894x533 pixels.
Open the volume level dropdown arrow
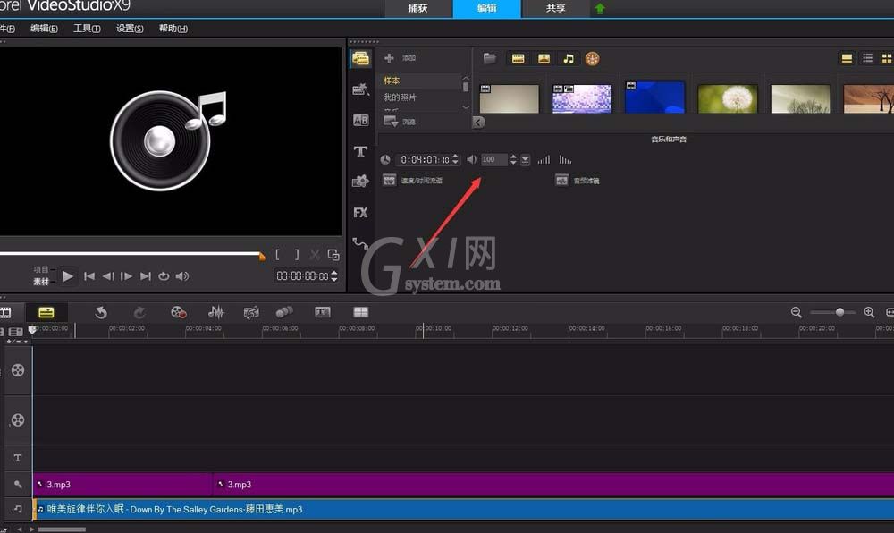(525, 159)
